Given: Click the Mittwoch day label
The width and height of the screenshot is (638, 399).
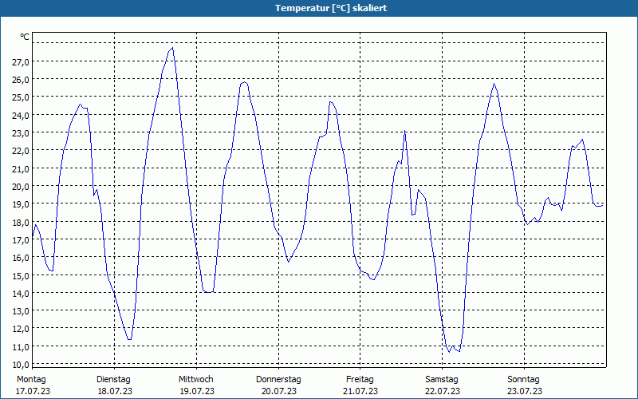Looking at the screenshot, I should pyautogui.click(x=196, y=380).
